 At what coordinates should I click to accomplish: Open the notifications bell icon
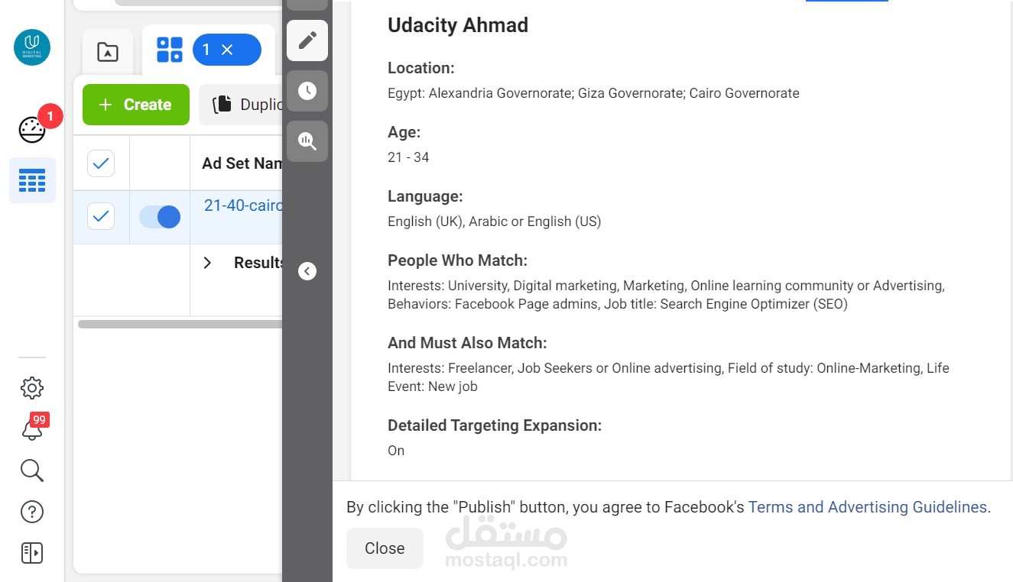pos(32,429)
